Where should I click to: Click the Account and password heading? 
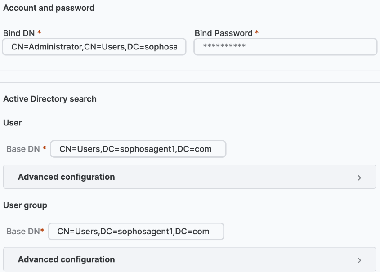(49, 8)
